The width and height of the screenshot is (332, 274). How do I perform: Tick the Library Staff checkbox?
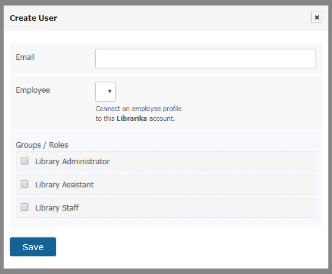(24, 207)
